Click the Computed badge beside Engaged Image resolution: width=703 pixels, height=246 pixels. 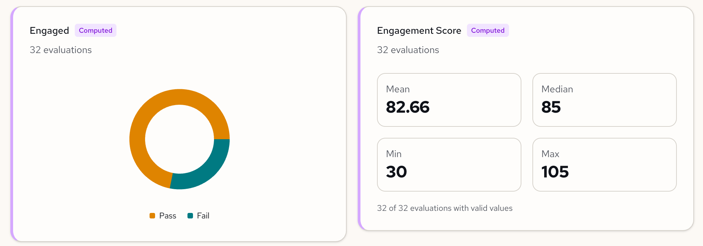click(x=95, y=30)
